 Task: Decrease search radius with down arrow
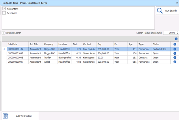(x=178, y=34)
